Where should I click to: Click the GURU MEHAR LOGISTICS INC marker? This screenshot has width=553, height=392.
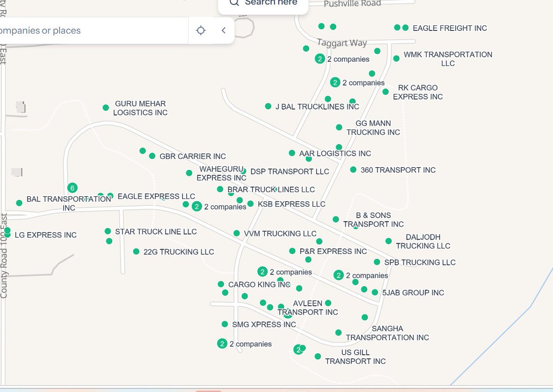106,107
